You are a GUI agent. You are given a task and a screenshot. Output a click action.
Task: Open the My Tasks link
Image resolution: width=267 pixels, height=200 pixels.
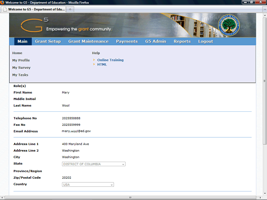(x=20, y=75)
